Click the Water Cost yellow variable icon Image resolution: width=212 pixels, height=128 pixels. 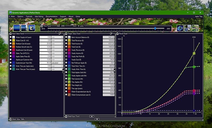[x=14, y=40]
